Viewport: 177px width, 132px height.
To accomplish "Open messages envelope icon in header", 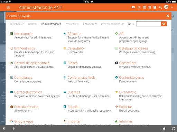I will point(133,7).
